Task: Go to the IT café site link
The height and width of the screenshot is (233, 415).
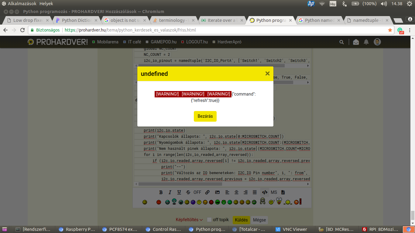Action: click(x=132, y=42)
